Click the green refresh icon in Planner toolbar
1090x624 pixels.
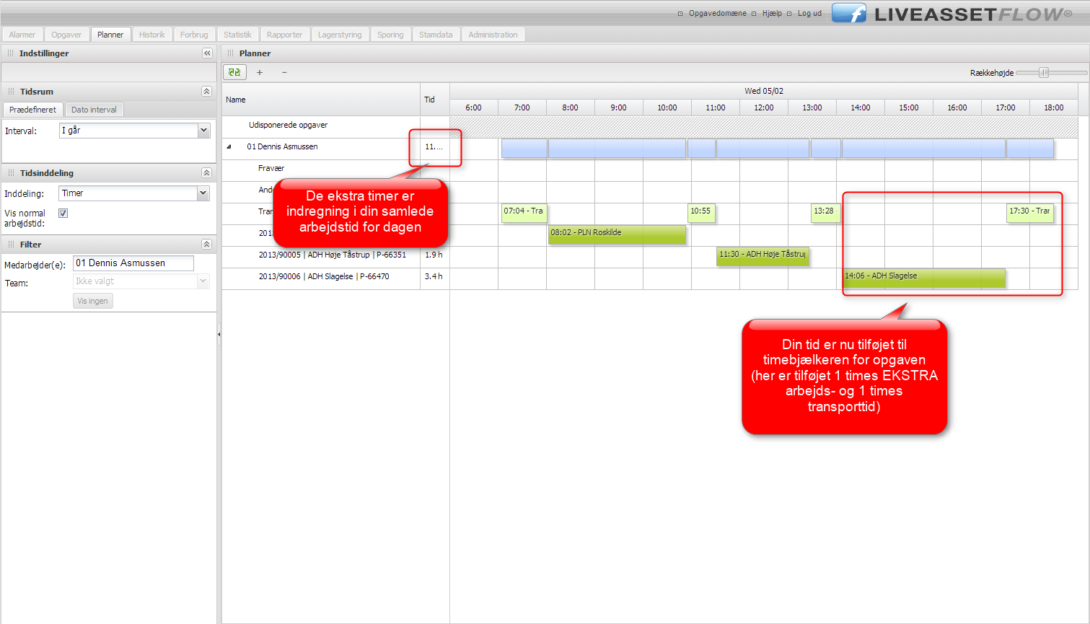tap(234, 72)
